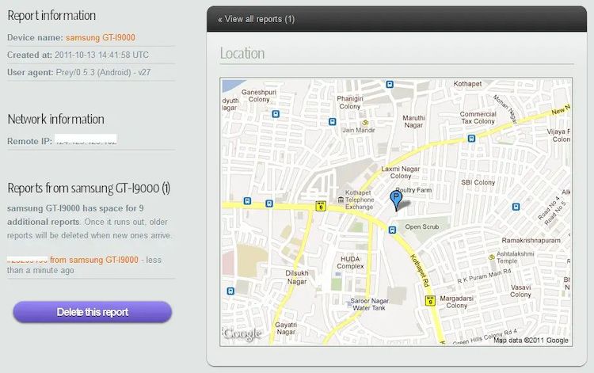This screenshot has width=594, height=373.
Task: Click Ashtalakshmi Temple icon on map
Action: 492,257
